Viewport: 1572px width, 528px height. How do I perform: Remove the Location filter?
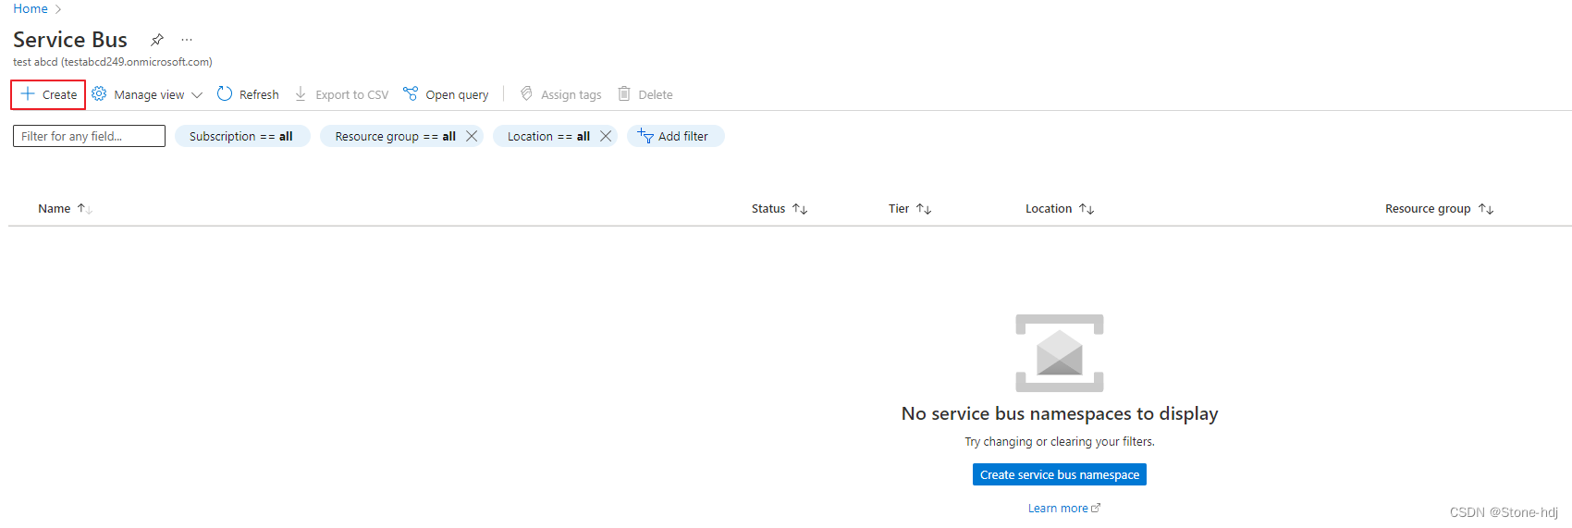pyautogui.click(x=606, y=136)
